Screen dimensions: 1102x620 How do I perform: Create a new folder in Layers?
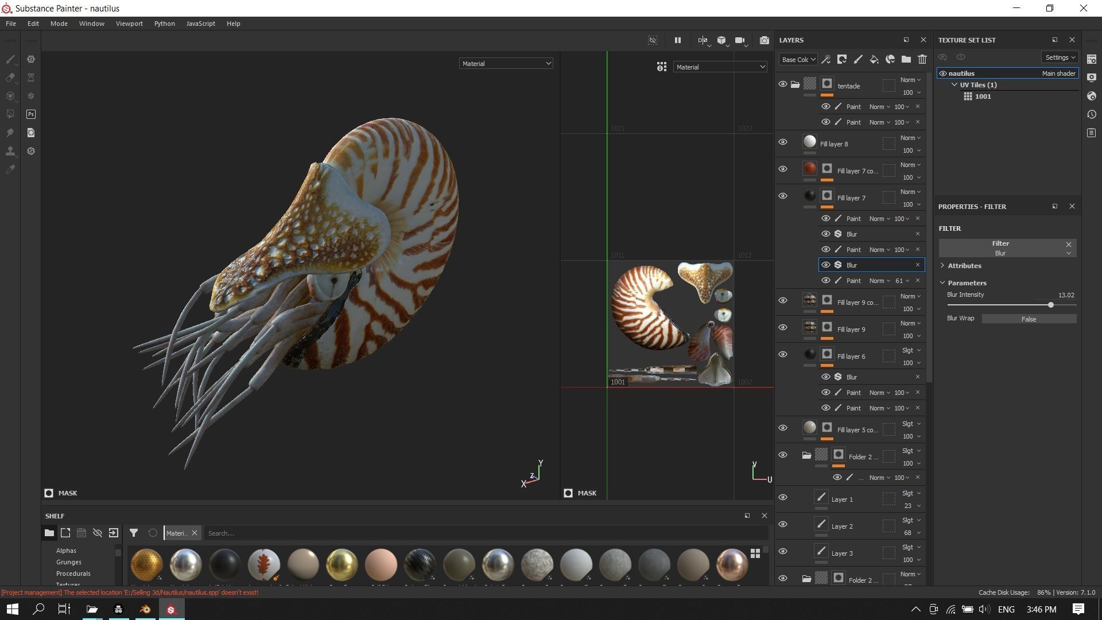pos(906,59)
